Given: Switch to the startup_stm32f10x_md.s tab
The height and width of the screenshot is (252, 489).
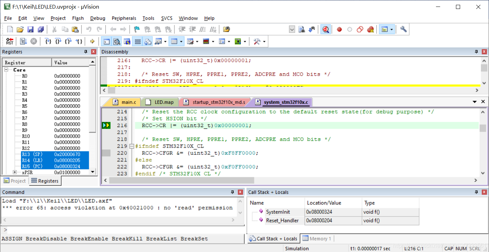Looking at the screenshot, I should coord(215,102).
